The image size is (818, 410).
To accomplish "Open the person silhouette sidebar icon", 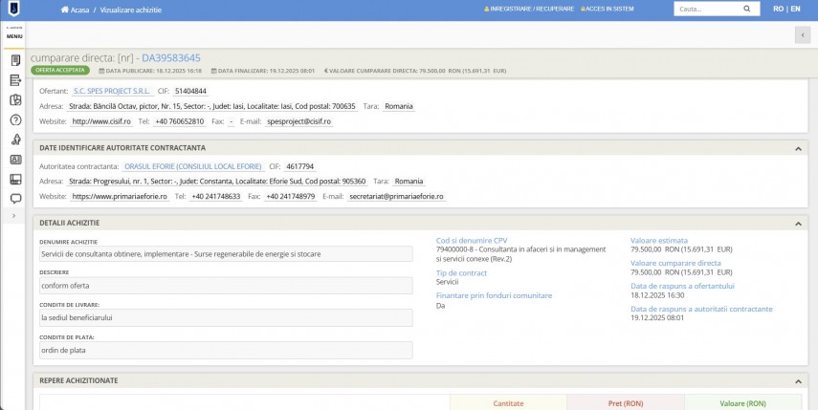I will tap(15, 140).
